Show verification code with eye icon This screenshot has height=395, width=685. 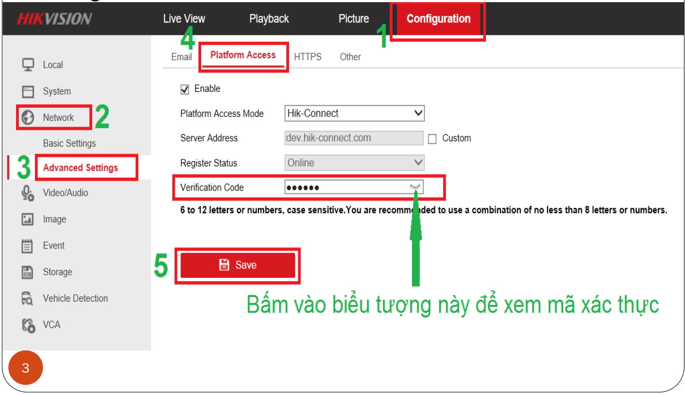coord(415,187)
